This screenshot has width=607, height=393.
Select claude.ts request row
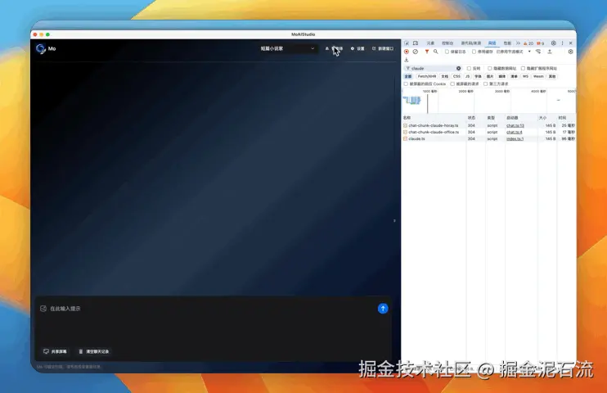tap(489, 138)
